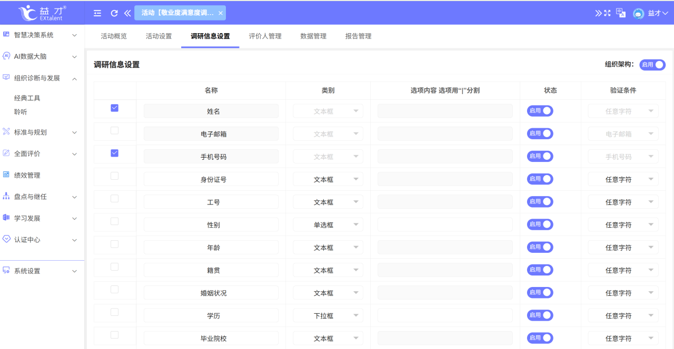Click the 盘点与继任 sidebar icon

click(6, 196)
